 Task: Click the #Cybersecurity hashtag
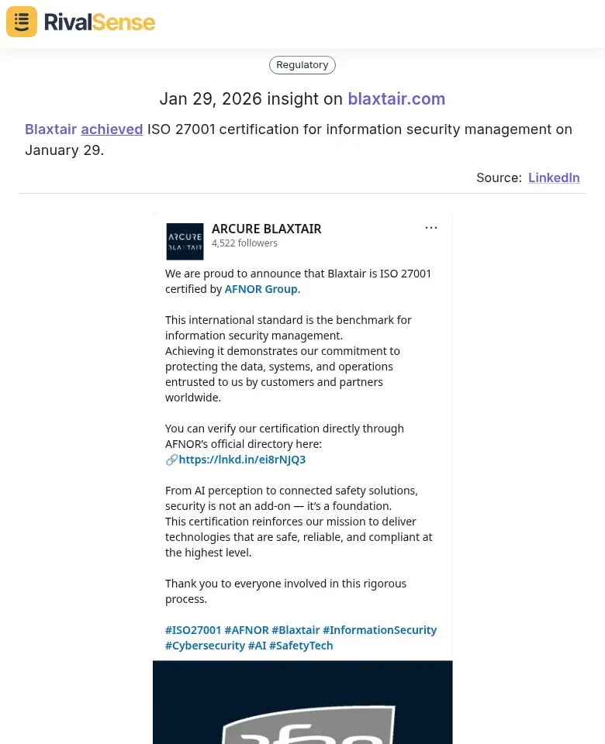coord(205,645)
